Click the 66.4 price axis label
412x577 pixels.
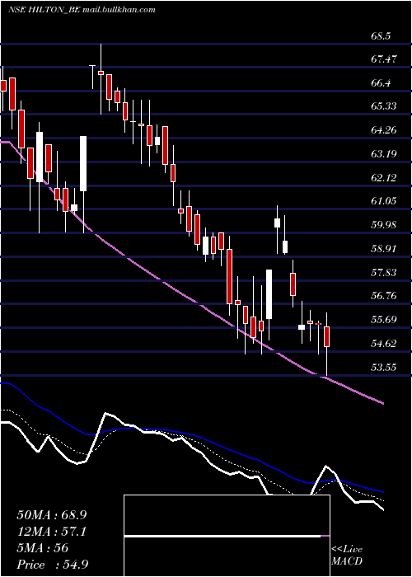381,82
